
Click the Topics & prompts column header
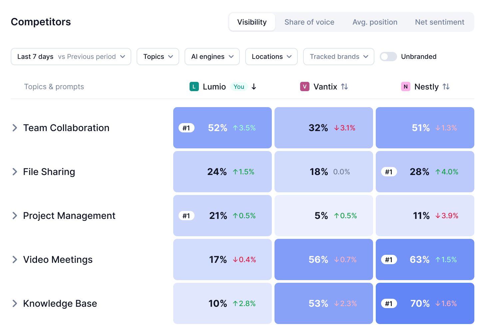coord(54,86)
